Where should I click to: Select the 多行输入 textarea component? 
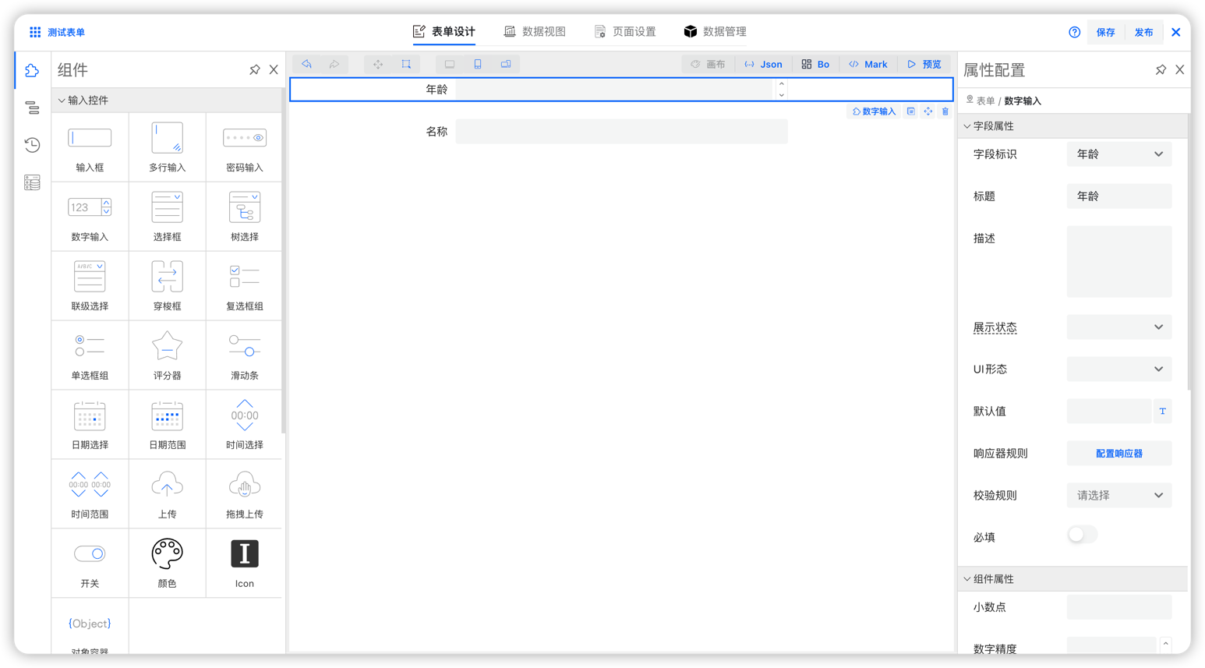pyautogui.click(x=167, y=147)
